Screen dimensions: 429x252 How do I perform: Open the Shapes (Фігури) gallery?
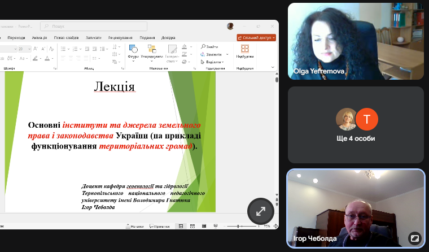133,53
